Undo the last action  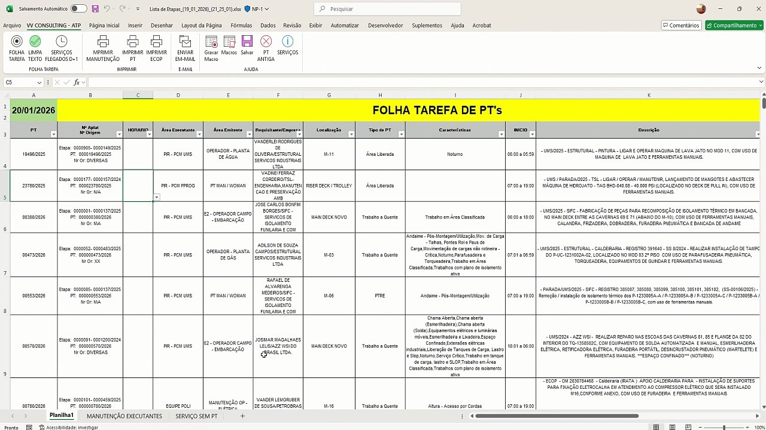pos(107,9)
